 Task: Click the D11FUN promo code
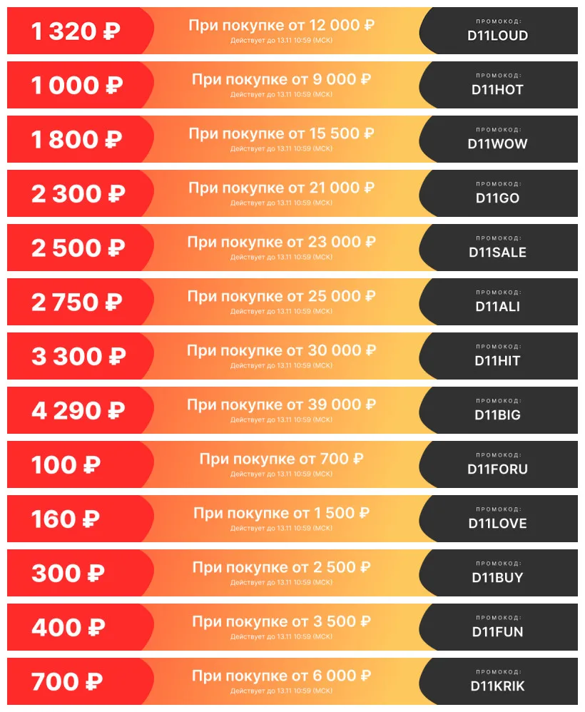tap(498, 631)
